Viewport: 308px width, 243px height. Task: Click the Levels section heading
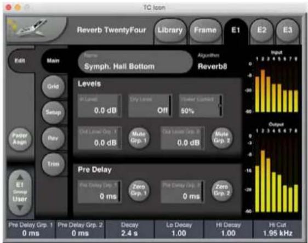(x=89, y=84)
